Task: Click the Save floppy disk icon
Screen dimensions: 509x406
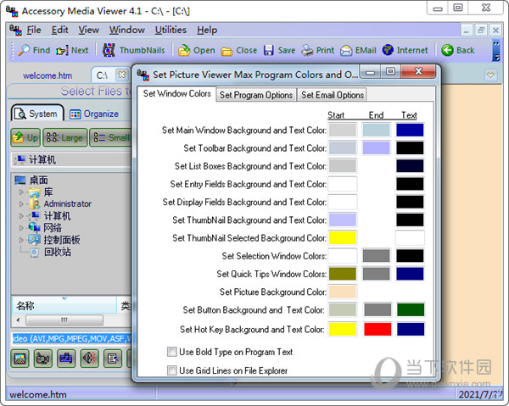Action: pyautogui.click(x=268, y=50)
